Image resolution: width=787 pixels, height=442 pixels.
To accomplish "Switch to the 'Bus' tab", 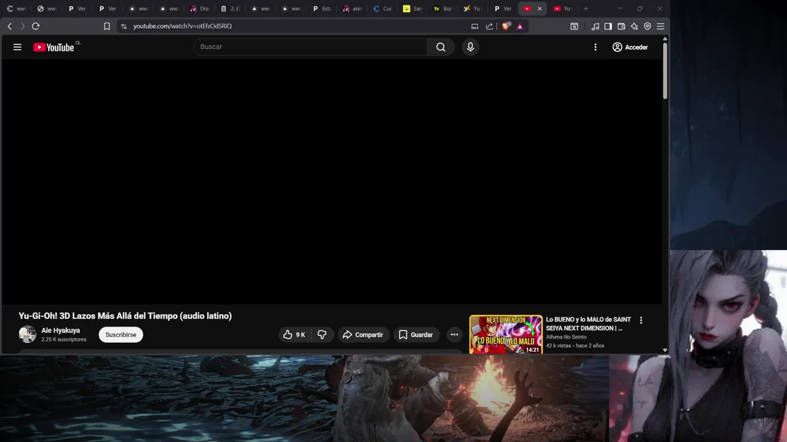I will point(443,9).
